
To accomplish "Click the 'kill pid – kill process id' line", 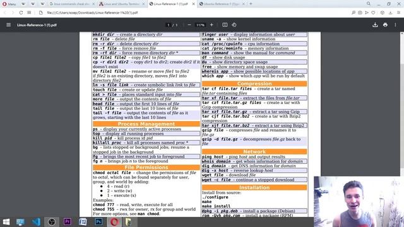I will tap(123, 138).
